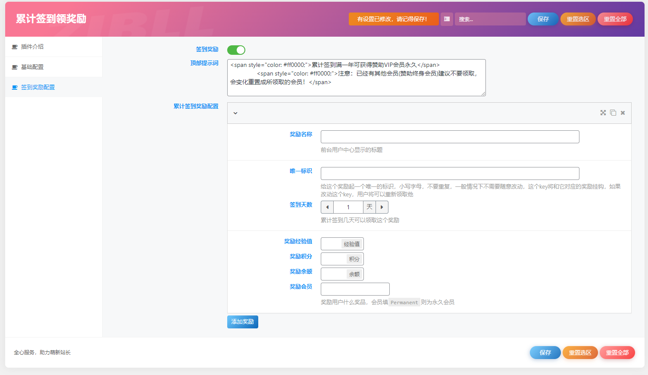Viewport: 648px width, 375px height.
Task: Collapse the 累计签到奖励配置 panel via its chevron
Action: [x=235, y=113]
